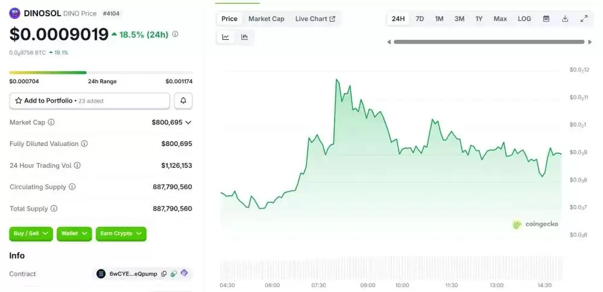The image size is (603, 292).
Task: Open the calendar date range picker
Action: tap(546, 19)
